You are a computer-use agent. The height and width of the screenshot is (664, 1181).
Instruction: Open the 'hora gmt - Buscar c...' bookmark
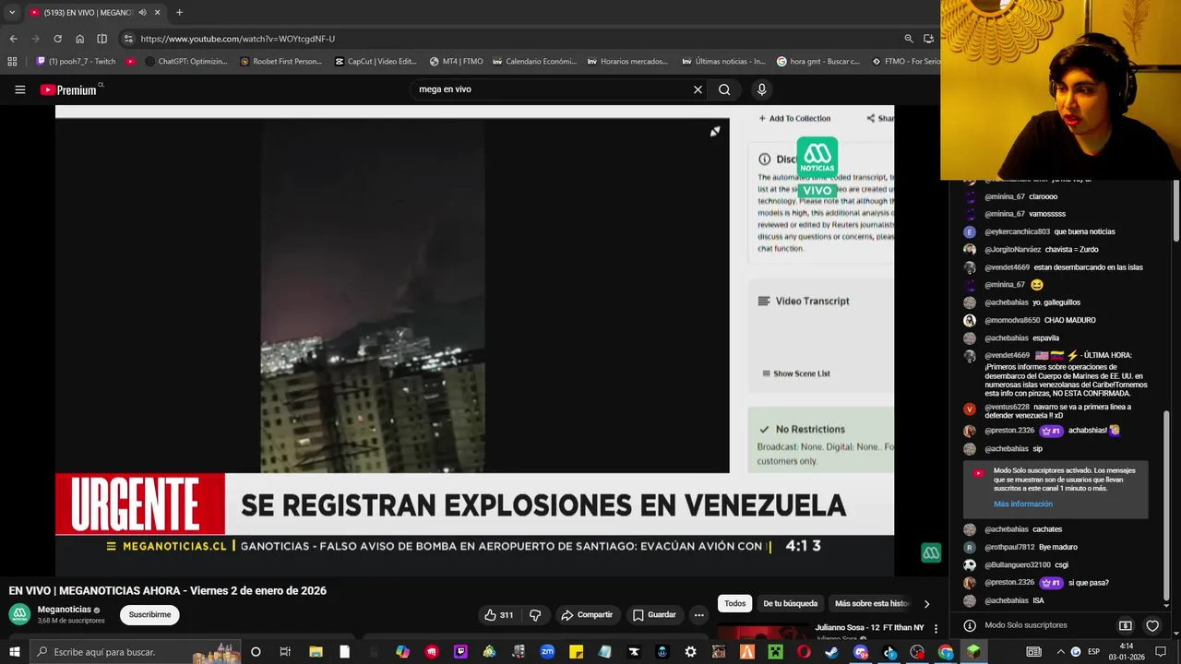[817, 62]
